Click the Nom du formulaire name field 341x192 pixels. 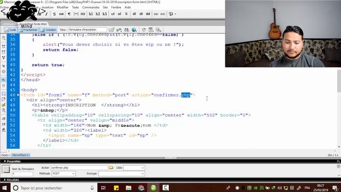22,174
